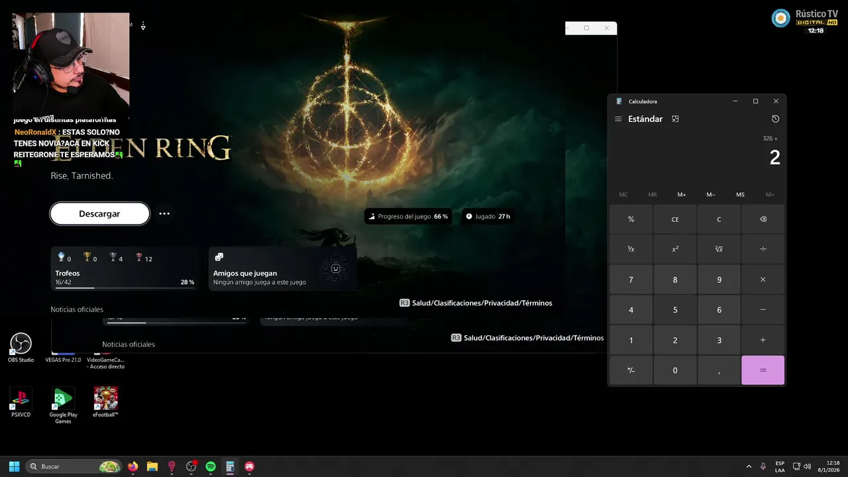
Task: Open VEGAS Pro 21.0 desktop shortcut
Action: point(63,358)
